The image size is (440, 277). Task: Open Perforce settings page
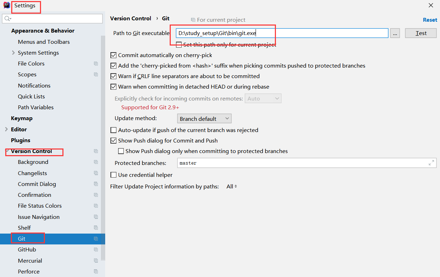(x=29, y=272)
